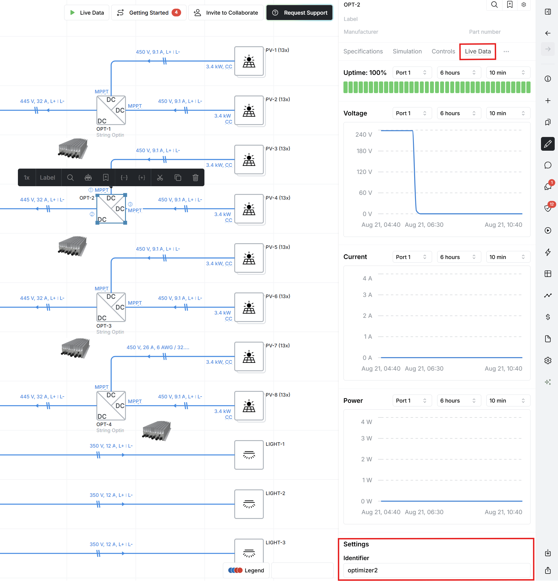Switch to the Controls tab
This screenshot has width=558, height=581.
443,51
